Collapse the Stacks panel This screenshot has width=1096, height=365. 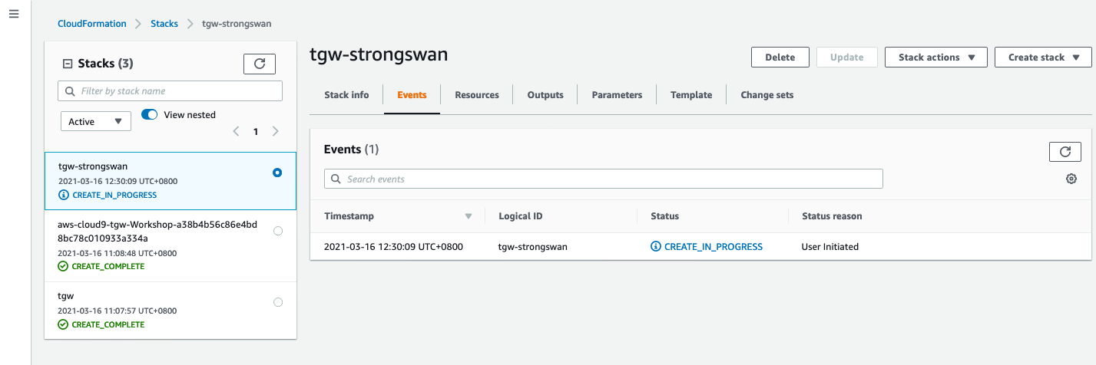(x=67, y=64)
